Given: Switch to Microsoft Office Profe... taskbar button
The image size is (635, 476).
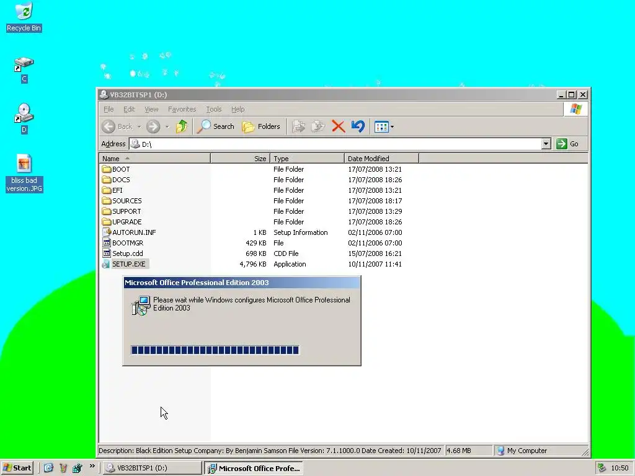Looking at the screenshot, I should click(x=254, y=469).
